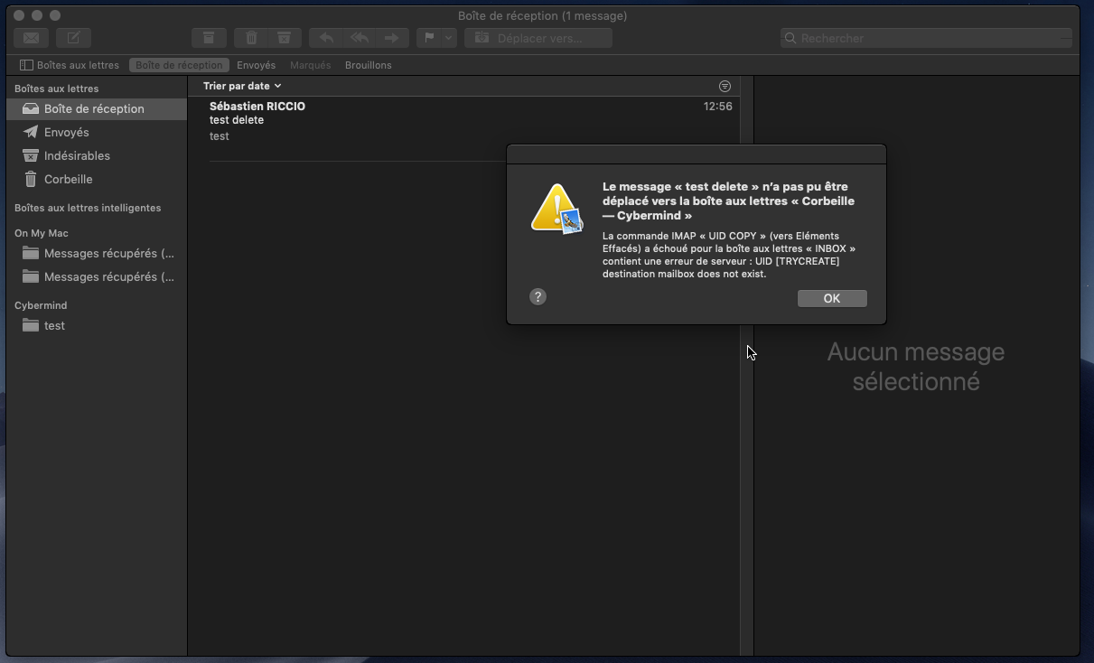Click the forward arrow icon

pos(391,38)
